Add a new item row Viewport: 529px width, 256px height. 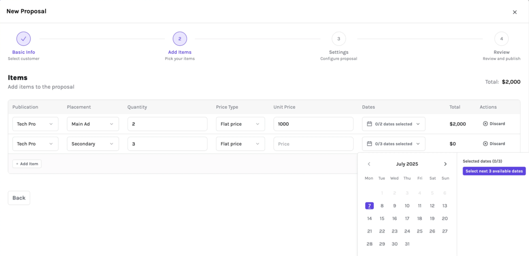point(27,164)
